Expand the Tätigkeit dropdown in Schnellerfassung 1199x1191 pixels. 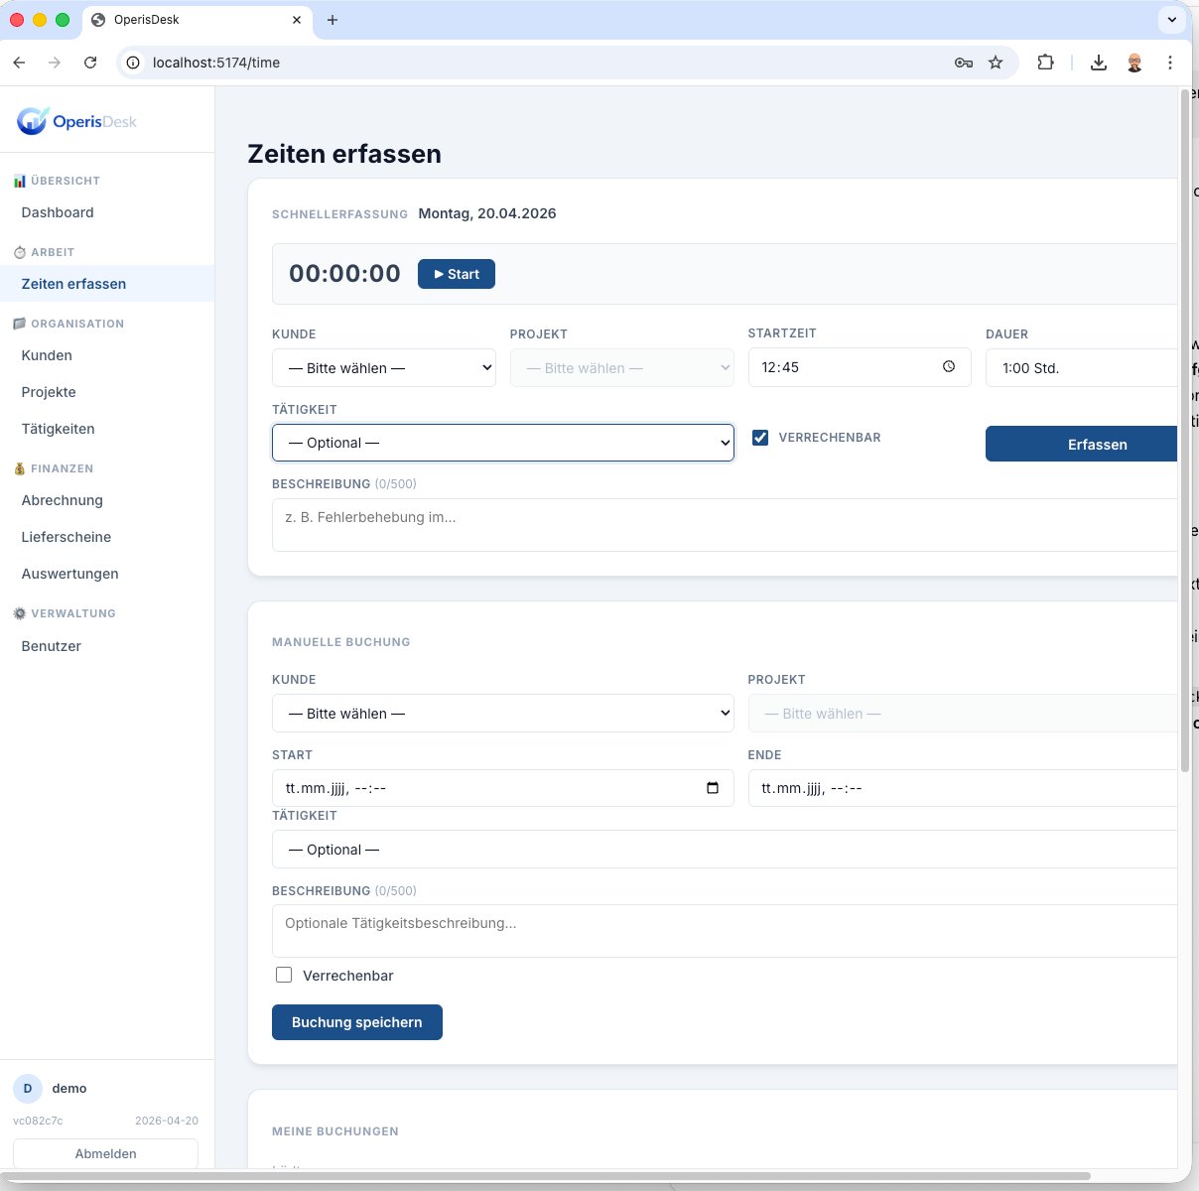pos(502,443)
